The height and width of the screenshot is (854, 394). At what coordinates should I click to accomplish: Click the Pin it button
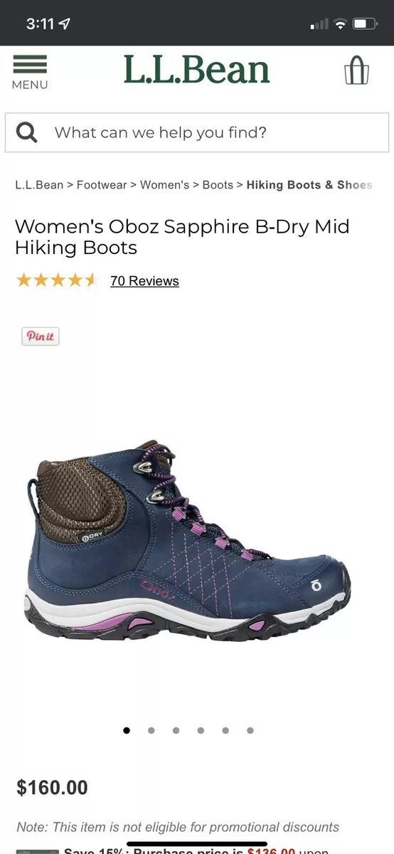coord(41,337)
